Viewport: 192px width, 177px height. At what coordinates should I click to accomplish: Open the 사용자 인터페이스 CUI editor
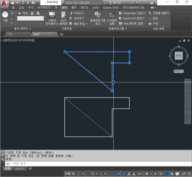(52, 18)
